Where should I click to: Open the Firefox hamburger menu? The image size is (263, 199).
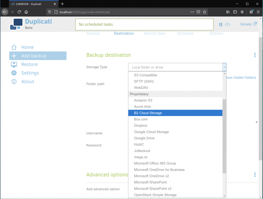(x=258, y=12)
